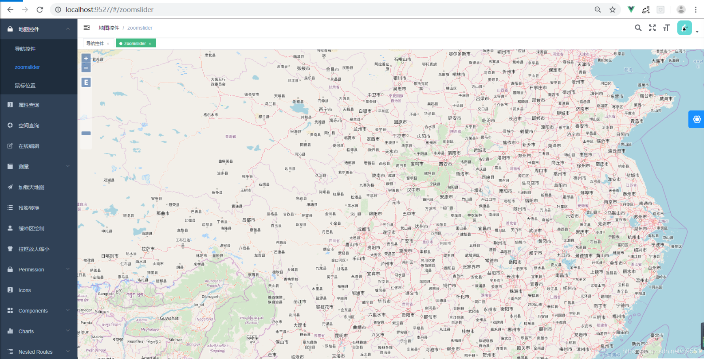The width and height of the screenshot is (704, 359).
Task: Click the zoom-to-extent E button
Action: click(x=86, y=82)
